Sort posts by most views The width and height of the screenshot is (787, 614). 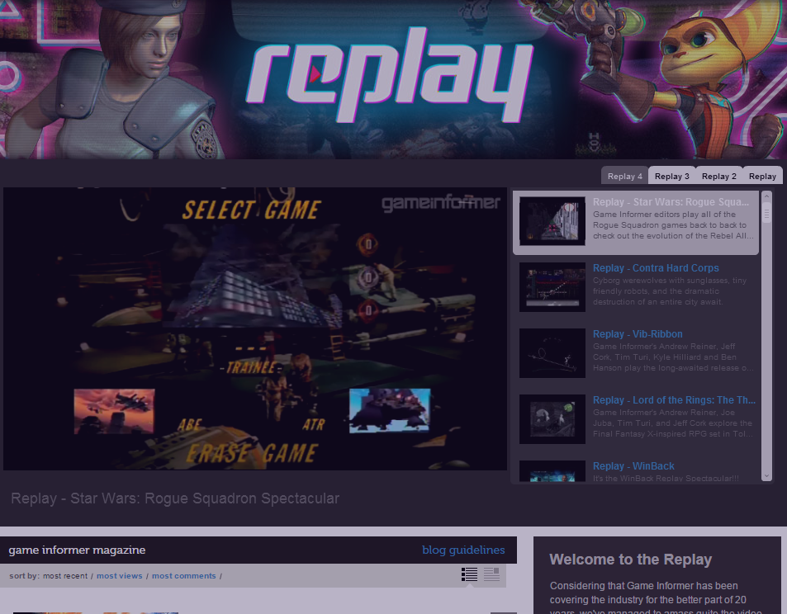tap(120, 576)
